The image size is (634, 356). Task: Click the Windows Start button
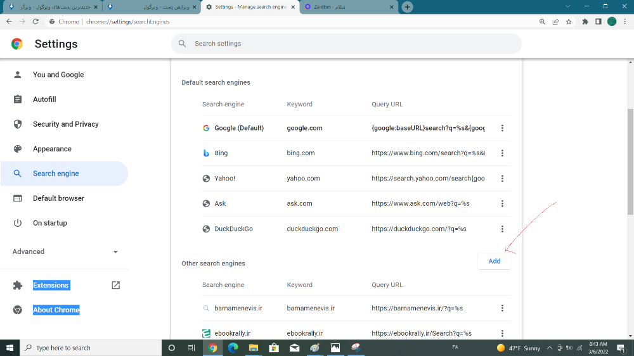coord(10,348)
